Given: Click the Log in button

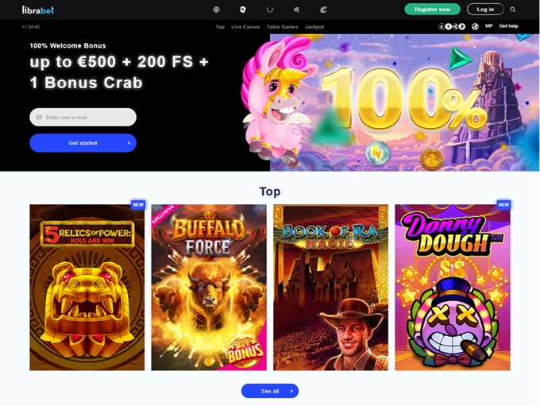Looking at the screenshot, I should 485,10.
